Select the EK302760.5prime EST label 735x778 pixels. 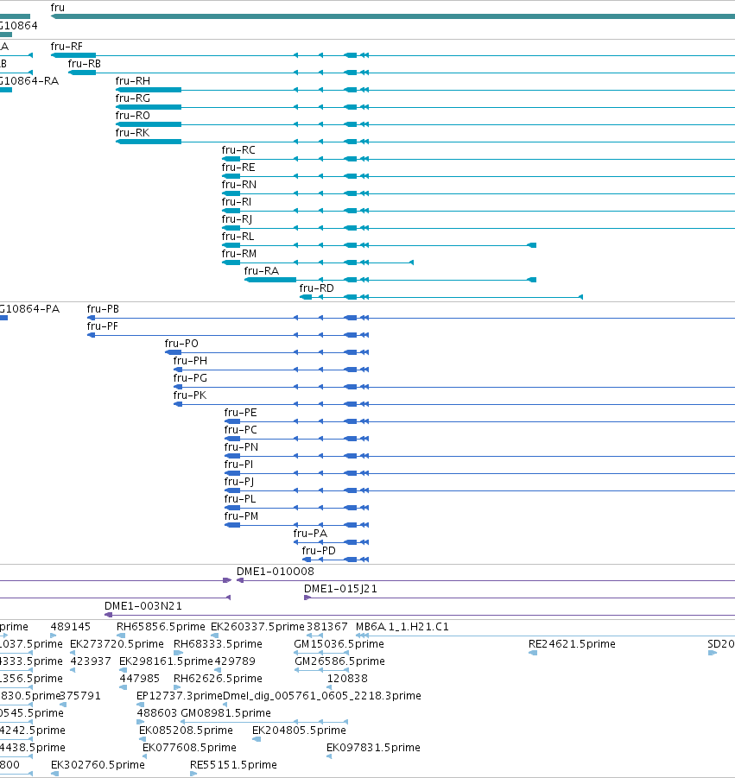coord(98,765)
